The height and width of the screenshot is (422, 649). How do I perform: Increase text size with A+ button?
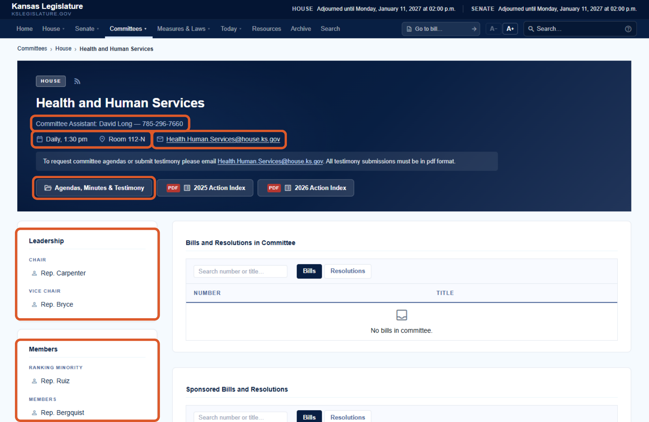point(510,29)
